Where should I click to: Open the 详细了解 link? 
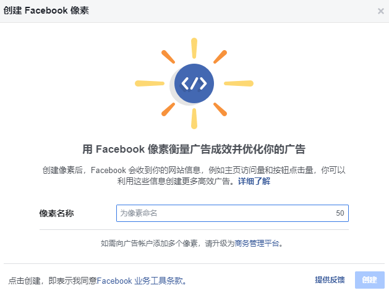pyautogui.click(x=254, y=181)
